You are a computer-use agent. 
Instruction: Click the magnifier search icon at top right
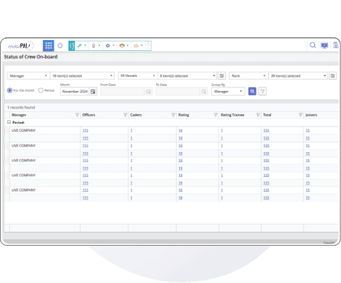click(x=312, y=45)
